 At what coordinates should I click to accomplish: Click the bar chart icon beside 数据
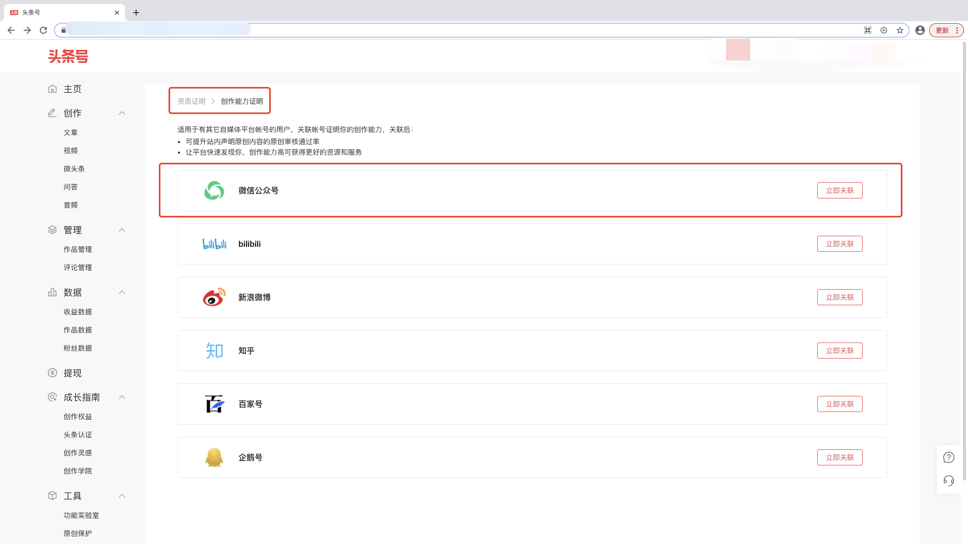point(52,292)
